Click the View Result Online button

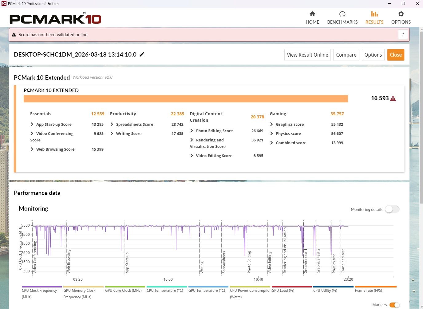pos(307,55)
